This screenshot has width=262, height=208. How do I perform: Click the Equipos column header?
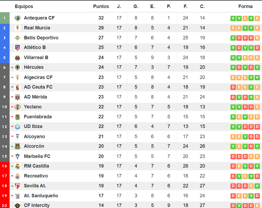24,6
